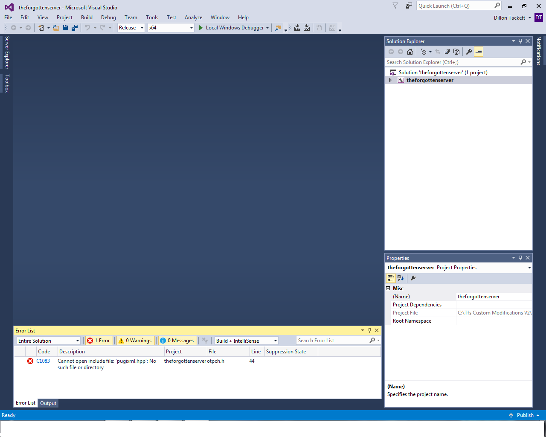546x437 pixels.
Task: Click the first build download icon in toolbar
Action: coord(297,28)
